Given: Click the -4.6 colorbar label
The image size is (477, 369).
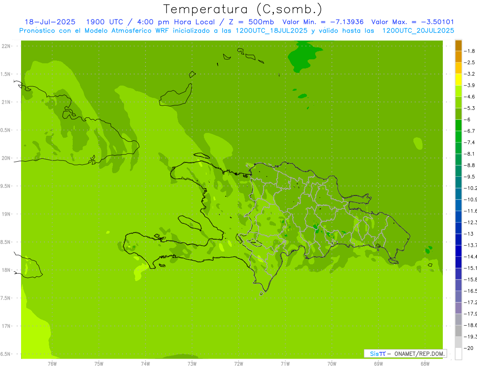Looking at the screenshot, I should [469, 97].
